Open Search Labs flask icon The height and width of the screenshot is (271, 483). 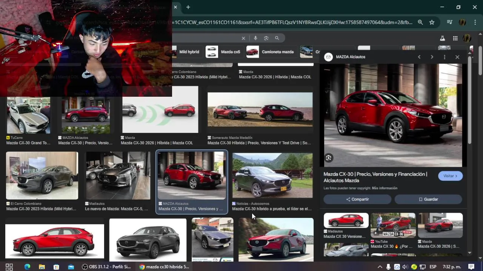tap(443, 38)
